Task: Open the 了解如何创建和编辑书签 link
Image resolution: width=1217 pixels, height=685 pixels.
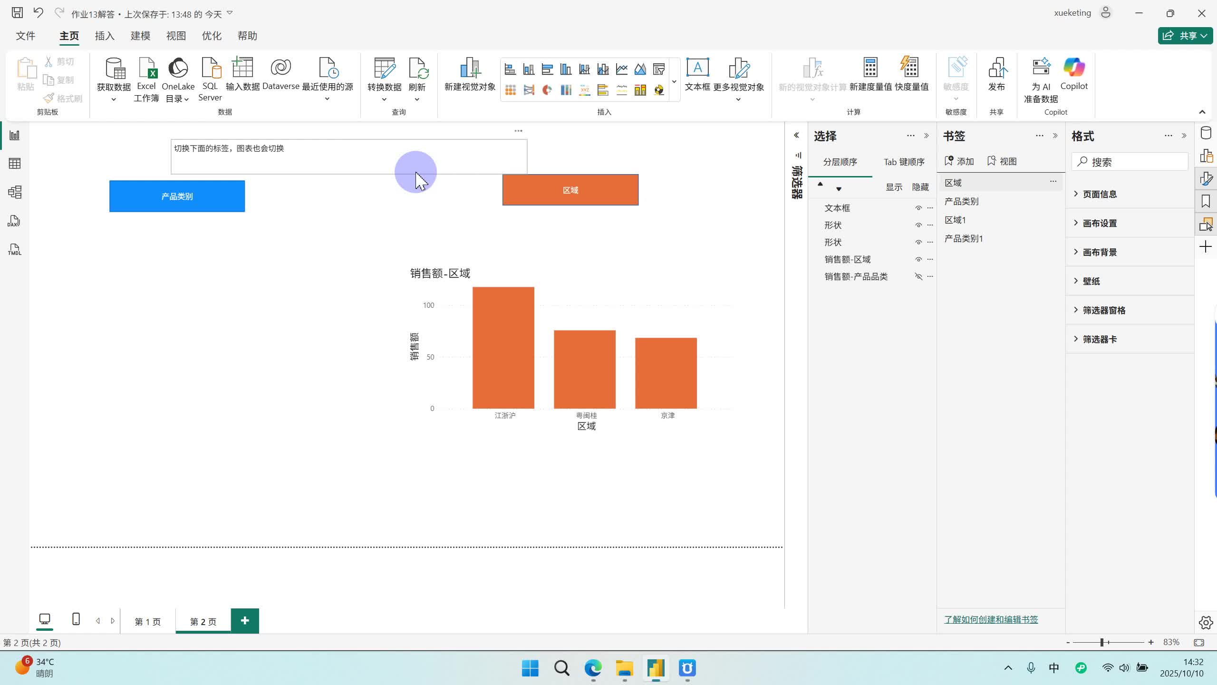Action: (991, 619)
